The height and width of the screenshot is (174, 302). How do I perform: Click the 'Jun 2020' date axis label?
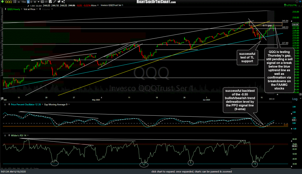(206, 100)
